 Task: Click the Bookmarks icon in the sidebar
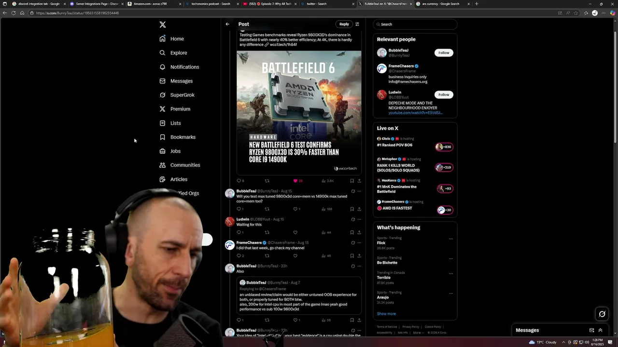point(162,137)
